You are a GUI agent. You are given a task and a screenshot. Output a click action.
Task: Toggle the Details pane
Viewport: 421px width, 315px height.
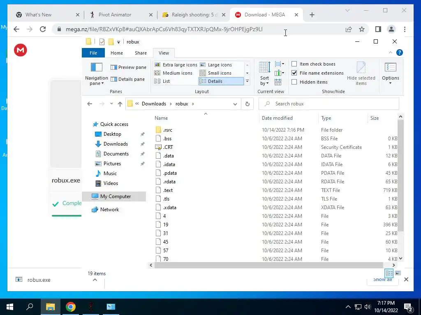point(127,79)
